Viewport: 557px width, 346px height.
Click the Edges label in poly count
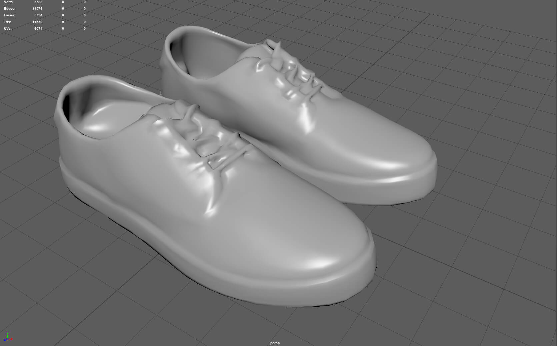[x=9, y=9]
